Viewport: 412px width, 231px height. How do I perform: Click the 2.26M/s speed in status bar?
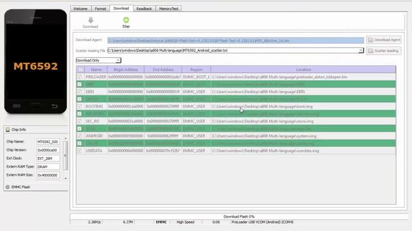coord(95,222)
